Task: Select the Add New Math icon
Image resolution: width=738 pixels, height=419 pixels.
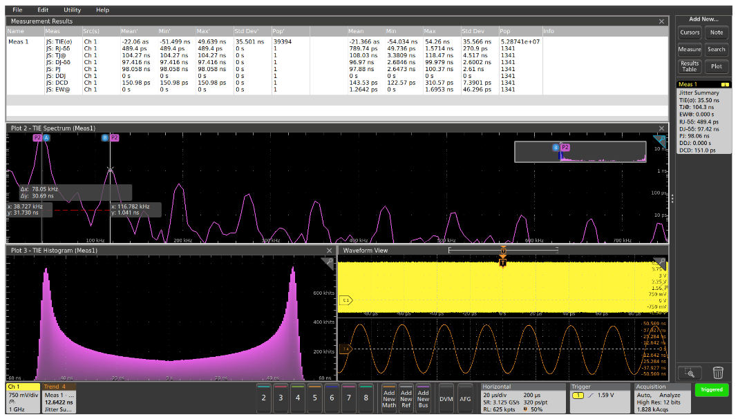Action: click(x=389, y=398)
